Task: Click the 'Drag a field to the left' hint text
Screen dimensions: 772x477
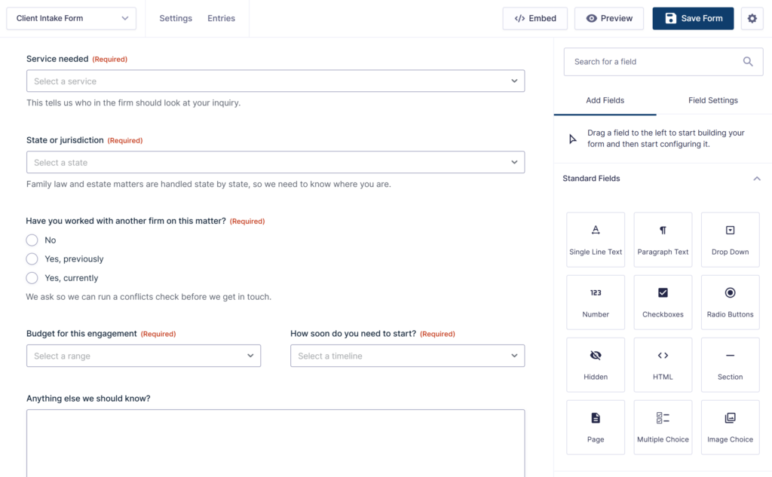Action: (x=666, y=139)
